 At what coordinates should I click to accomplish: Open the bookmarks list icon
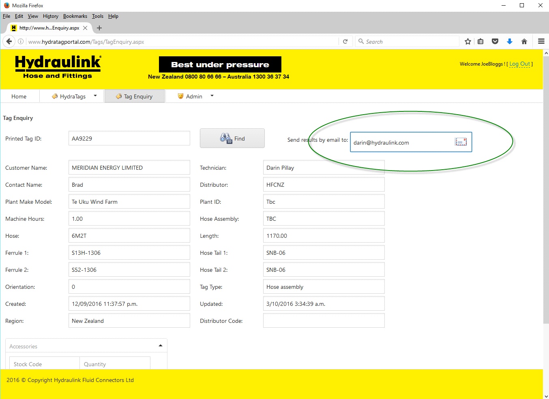[480, 41]
